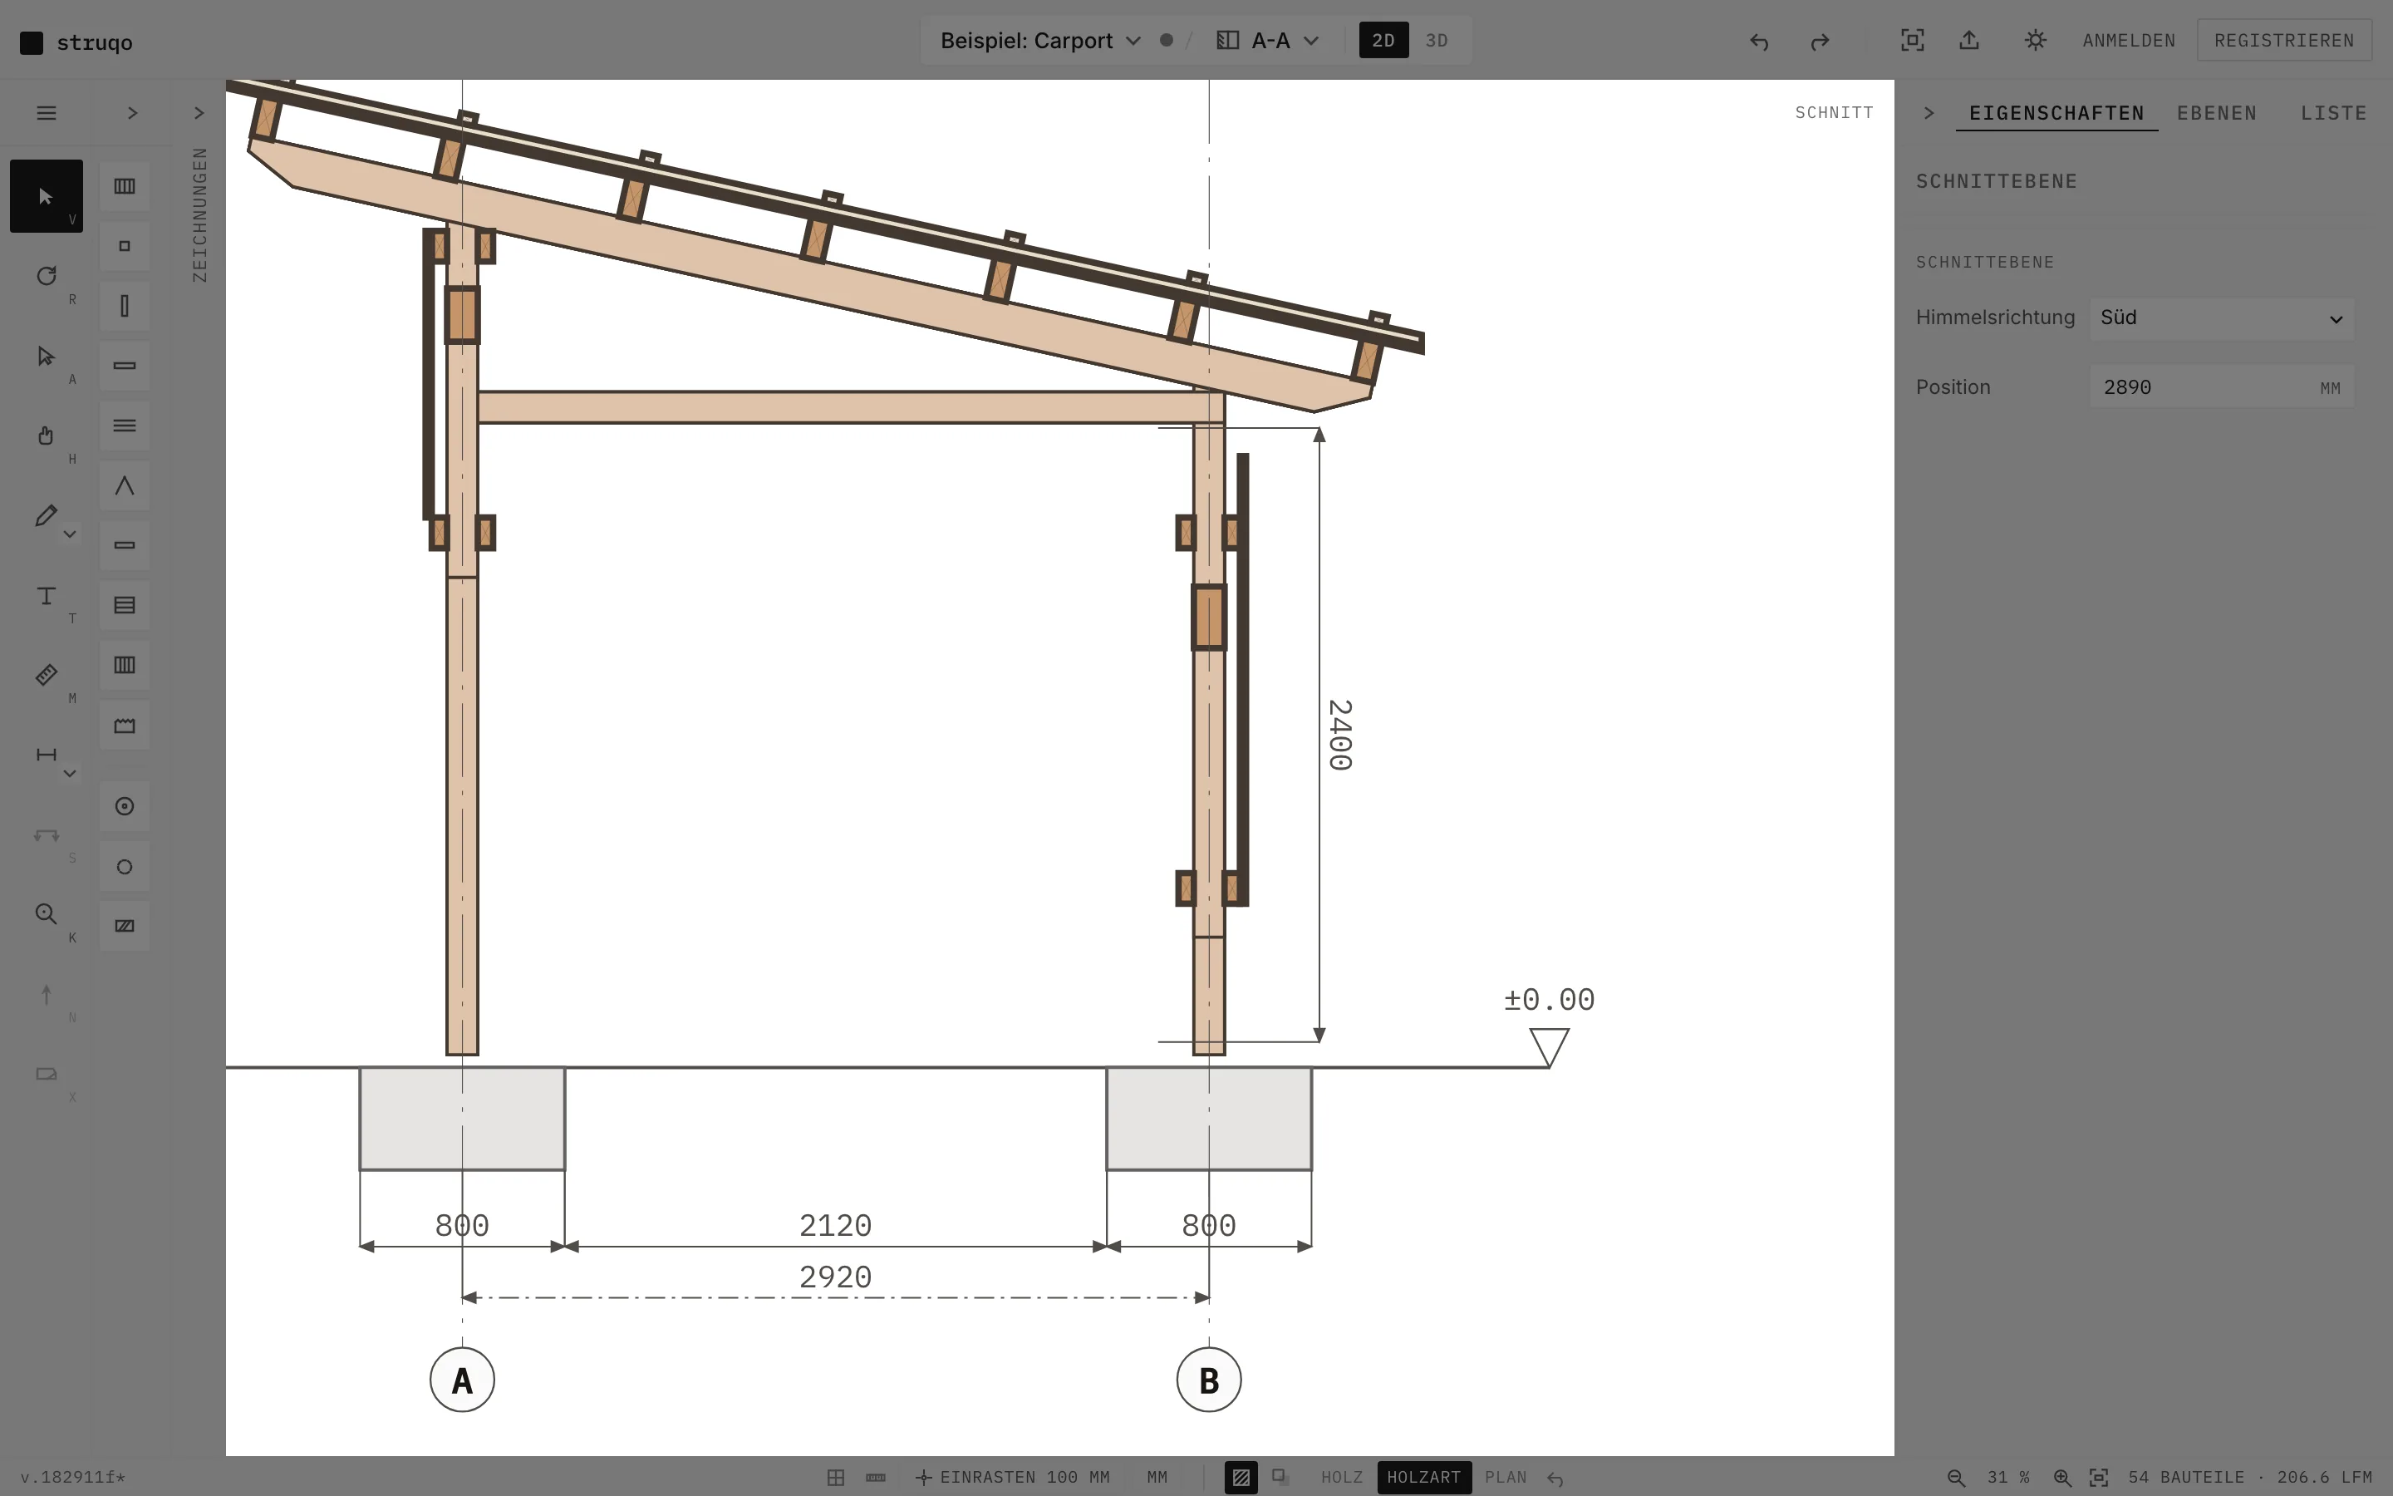Click the fit-to-frame icon in top bar
Viewport: 2393px width, 1496px height.
click(1913, 41)
